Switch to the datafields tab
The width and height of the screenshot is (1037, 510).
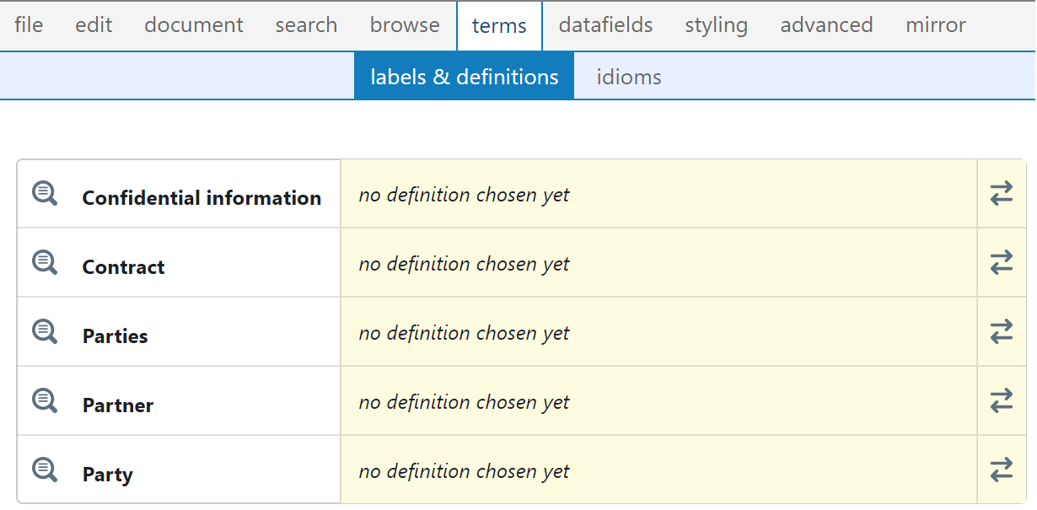tap(605, 25)
